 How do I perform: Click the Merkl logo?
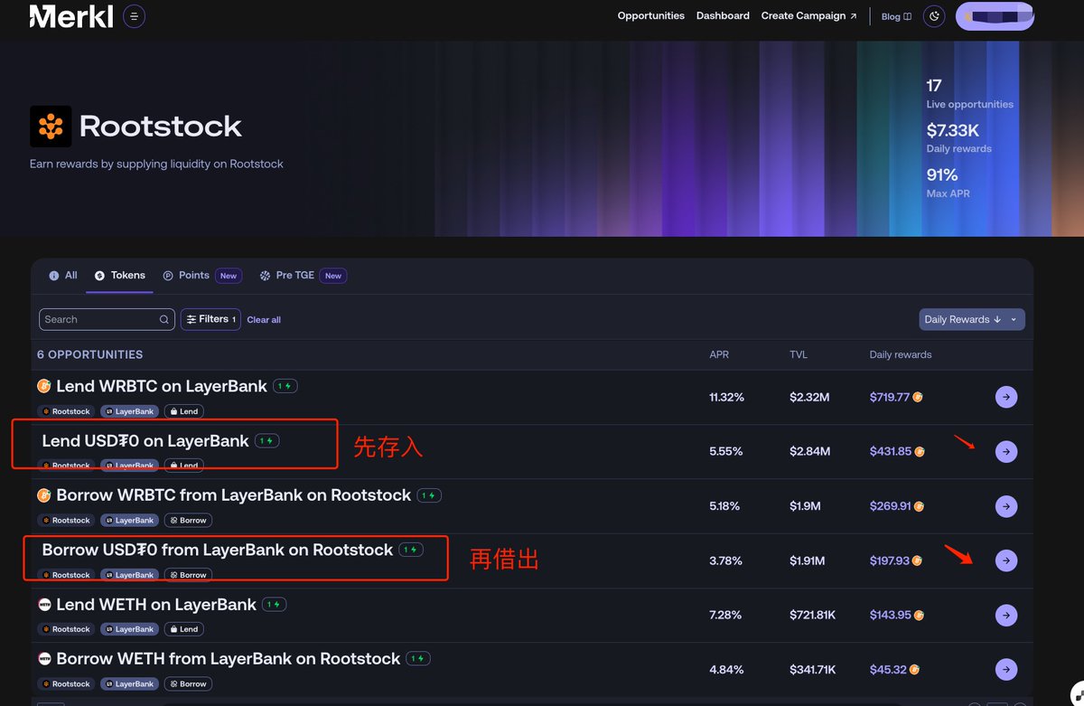pos(71,16)
